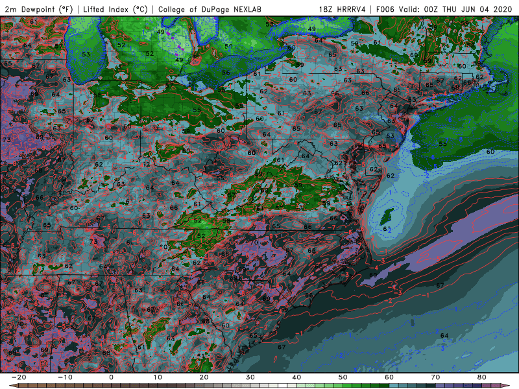The height and width of the screenshot is (389, 519).
Task: Click the 'F006 Valid: 00Z THU JUN 04 2020' text
Action: click(x=444, y=9)
